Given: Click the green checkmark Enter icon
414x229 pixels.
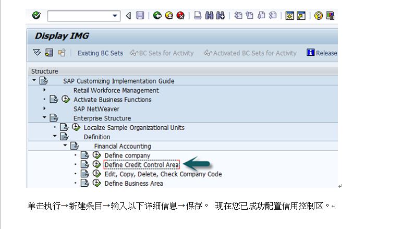Looking at the screenshot, I should 36,16.
